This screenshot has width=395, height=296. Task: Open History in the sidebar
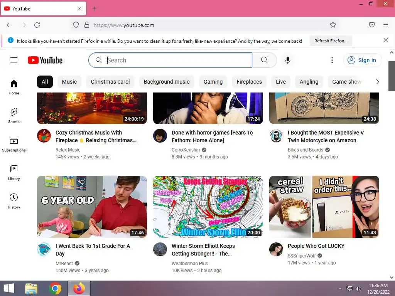[14, 201]
